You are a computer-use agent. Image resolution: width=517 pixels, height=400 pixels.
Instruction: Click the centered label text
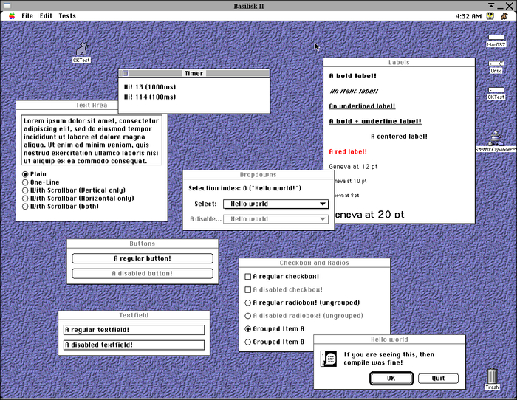click(399, 137)
